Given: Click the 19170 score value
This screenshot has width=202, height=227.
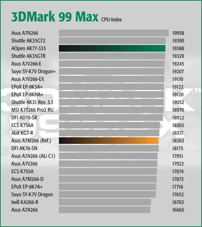Looking at the screenshot, I should 178,79.
